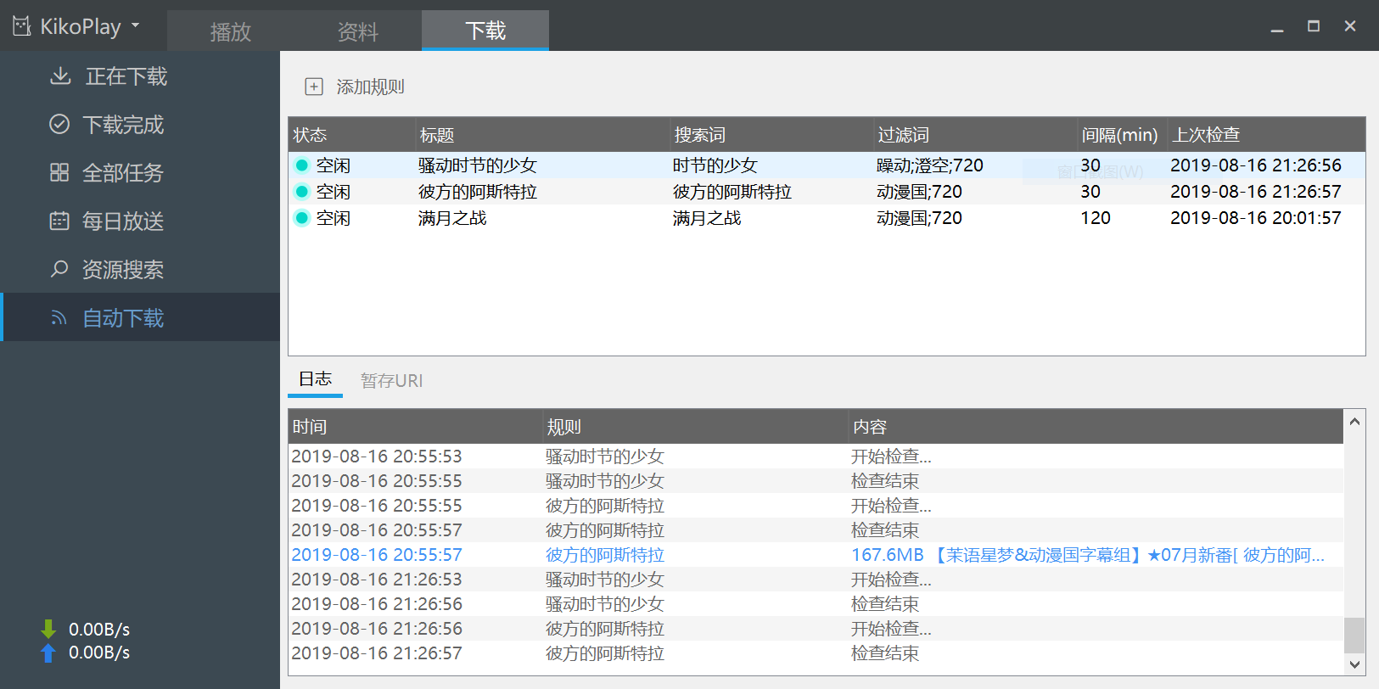Click the KikoPlay cat logo icon

pyautogui.click(x=22, y=26)
